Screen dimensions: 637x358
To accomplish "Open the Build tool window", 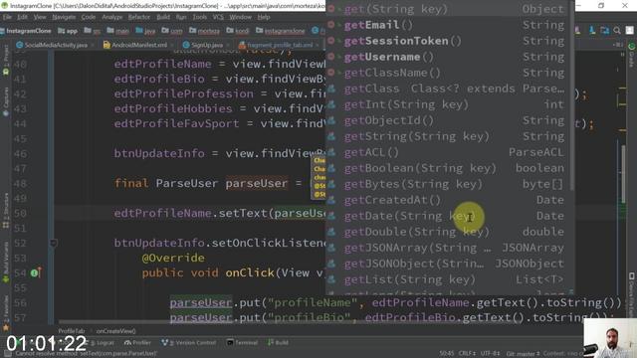I will 278,342.
